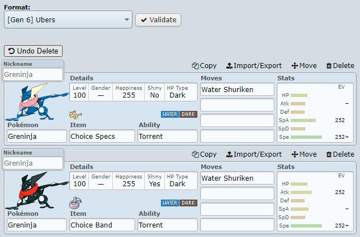Screen dimensions: 360x237
Task: Click Gender detail of the non-shiny Greninja
Action: 101,92
